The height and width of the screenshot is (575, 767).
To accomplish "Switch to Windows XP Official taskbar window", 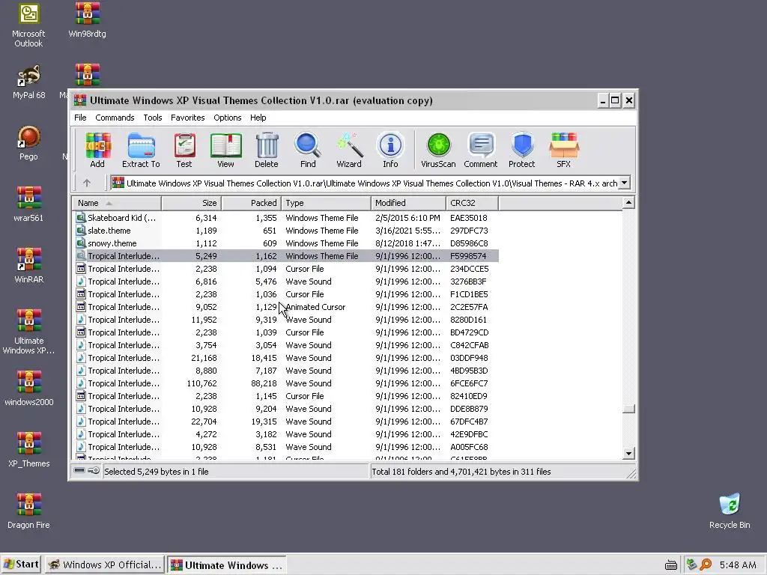I will [x=105, y=565].
